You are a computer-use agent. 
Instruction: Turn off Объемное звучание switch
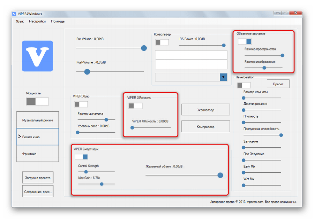pyautogui.click(x=245, y=41)
